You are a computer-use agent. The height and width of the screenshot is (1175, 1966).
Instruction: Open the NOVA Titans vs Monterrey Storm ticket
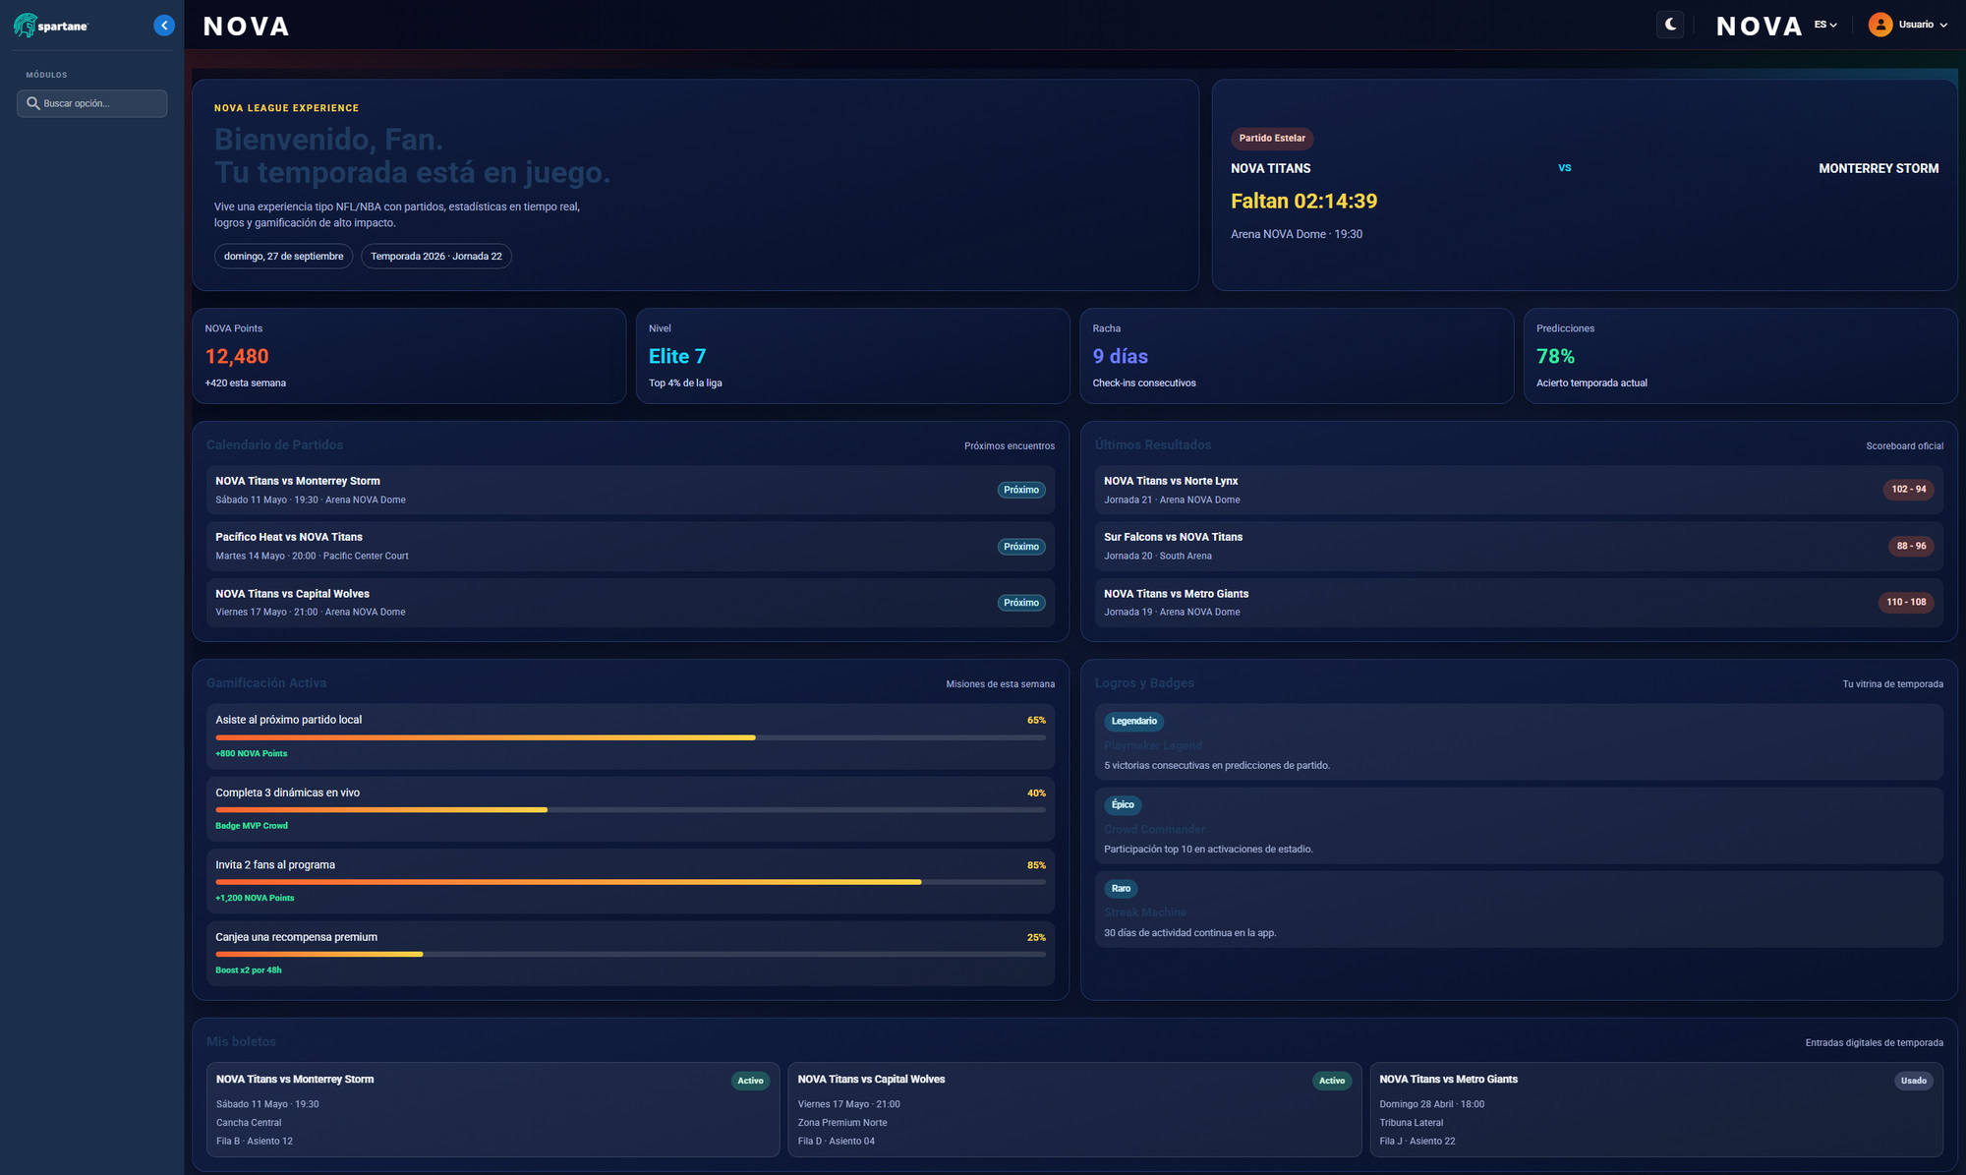pos(492,1109)
